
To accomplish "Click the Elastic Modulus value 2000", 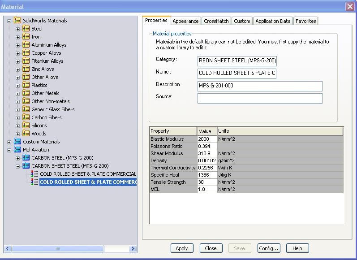I will [x=207, y=139].
